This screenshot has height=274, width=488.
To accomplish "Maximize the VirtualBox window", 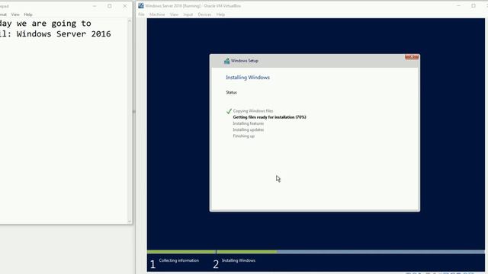I will pyautogui.click(x=474, y=5).
